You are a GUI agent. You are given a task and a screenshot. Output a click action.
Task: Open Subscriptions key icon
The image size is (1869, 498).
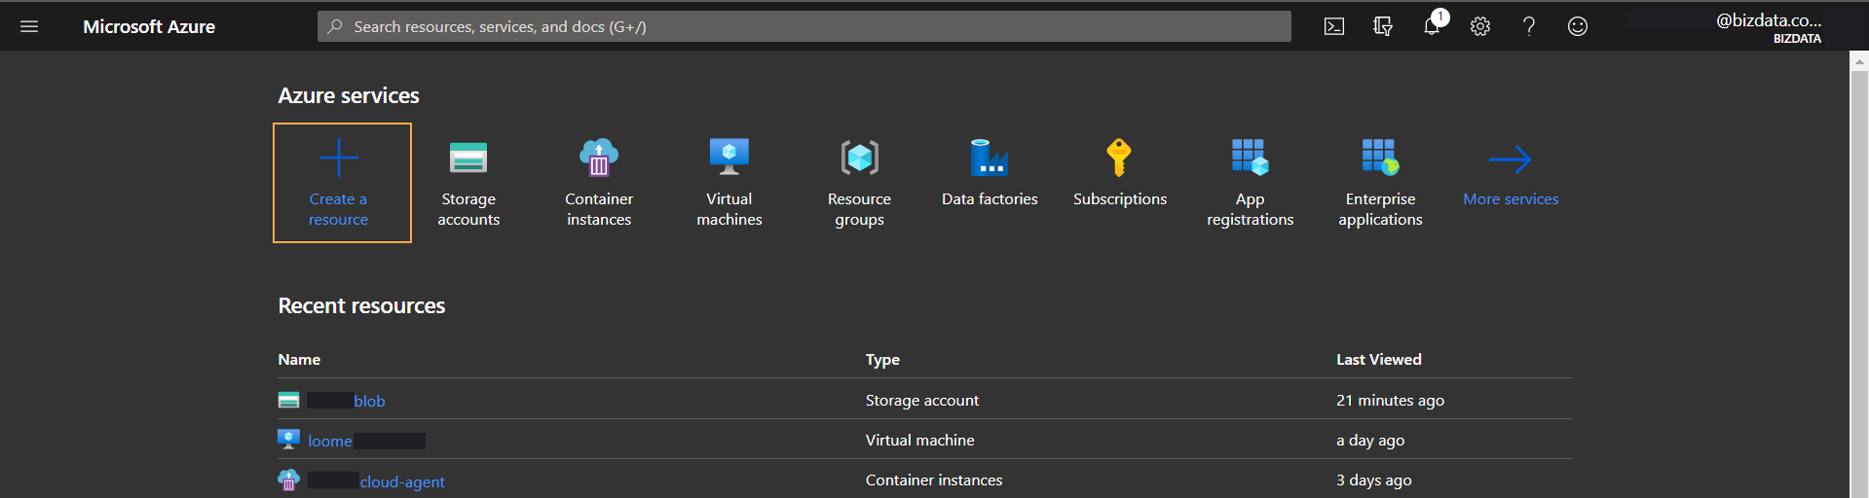point(1119,157)
